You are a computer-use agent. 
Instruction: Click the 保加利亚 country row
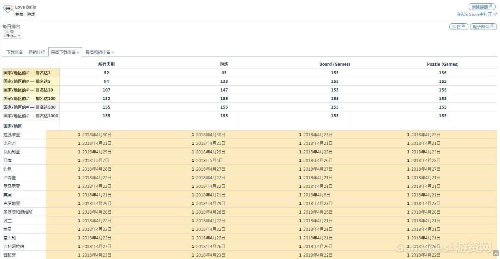[x=250, y=152]
